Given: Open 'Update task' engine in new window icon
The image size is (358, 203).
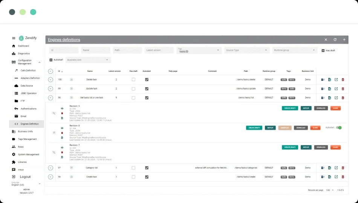Looking at the screenshot, I should [x=336, y=89].
